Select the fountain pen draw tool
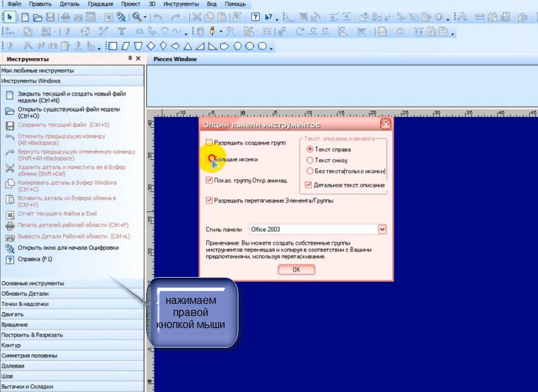This screenshot has width=538, height=392. point(212,32)
